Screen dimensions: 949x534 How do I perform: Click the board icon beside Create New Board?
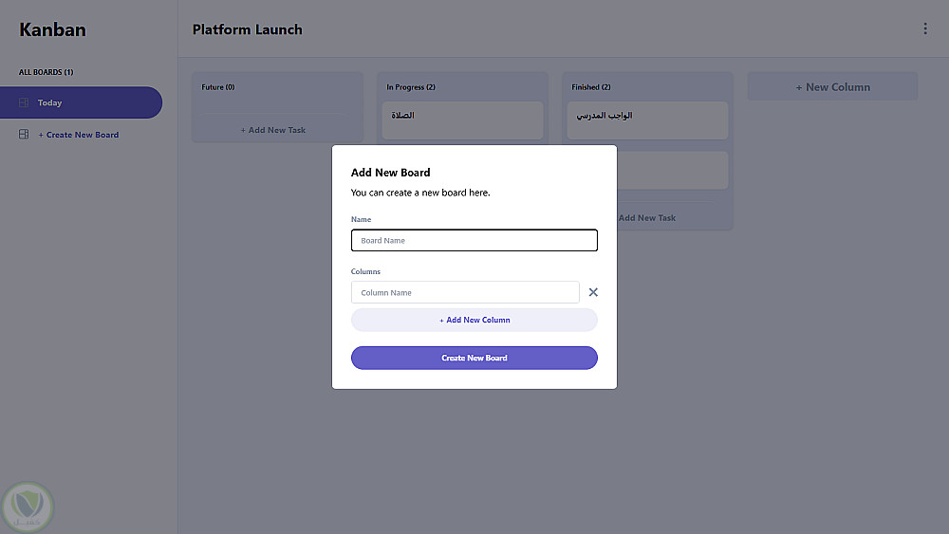coord(24,135)
